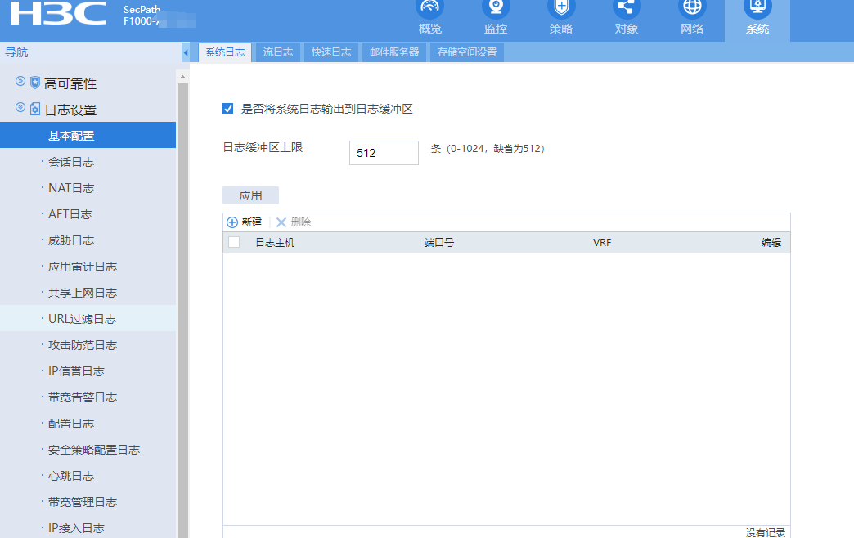Click the SecPath F1000 device name
Image resolution: width=854 pixels, height=538 pixels.
pos(142,16)
